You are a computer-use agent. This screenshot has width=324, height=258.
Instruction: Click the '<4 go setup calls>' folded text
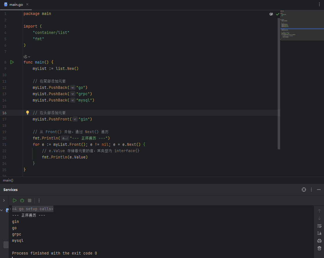pos(33,209)
